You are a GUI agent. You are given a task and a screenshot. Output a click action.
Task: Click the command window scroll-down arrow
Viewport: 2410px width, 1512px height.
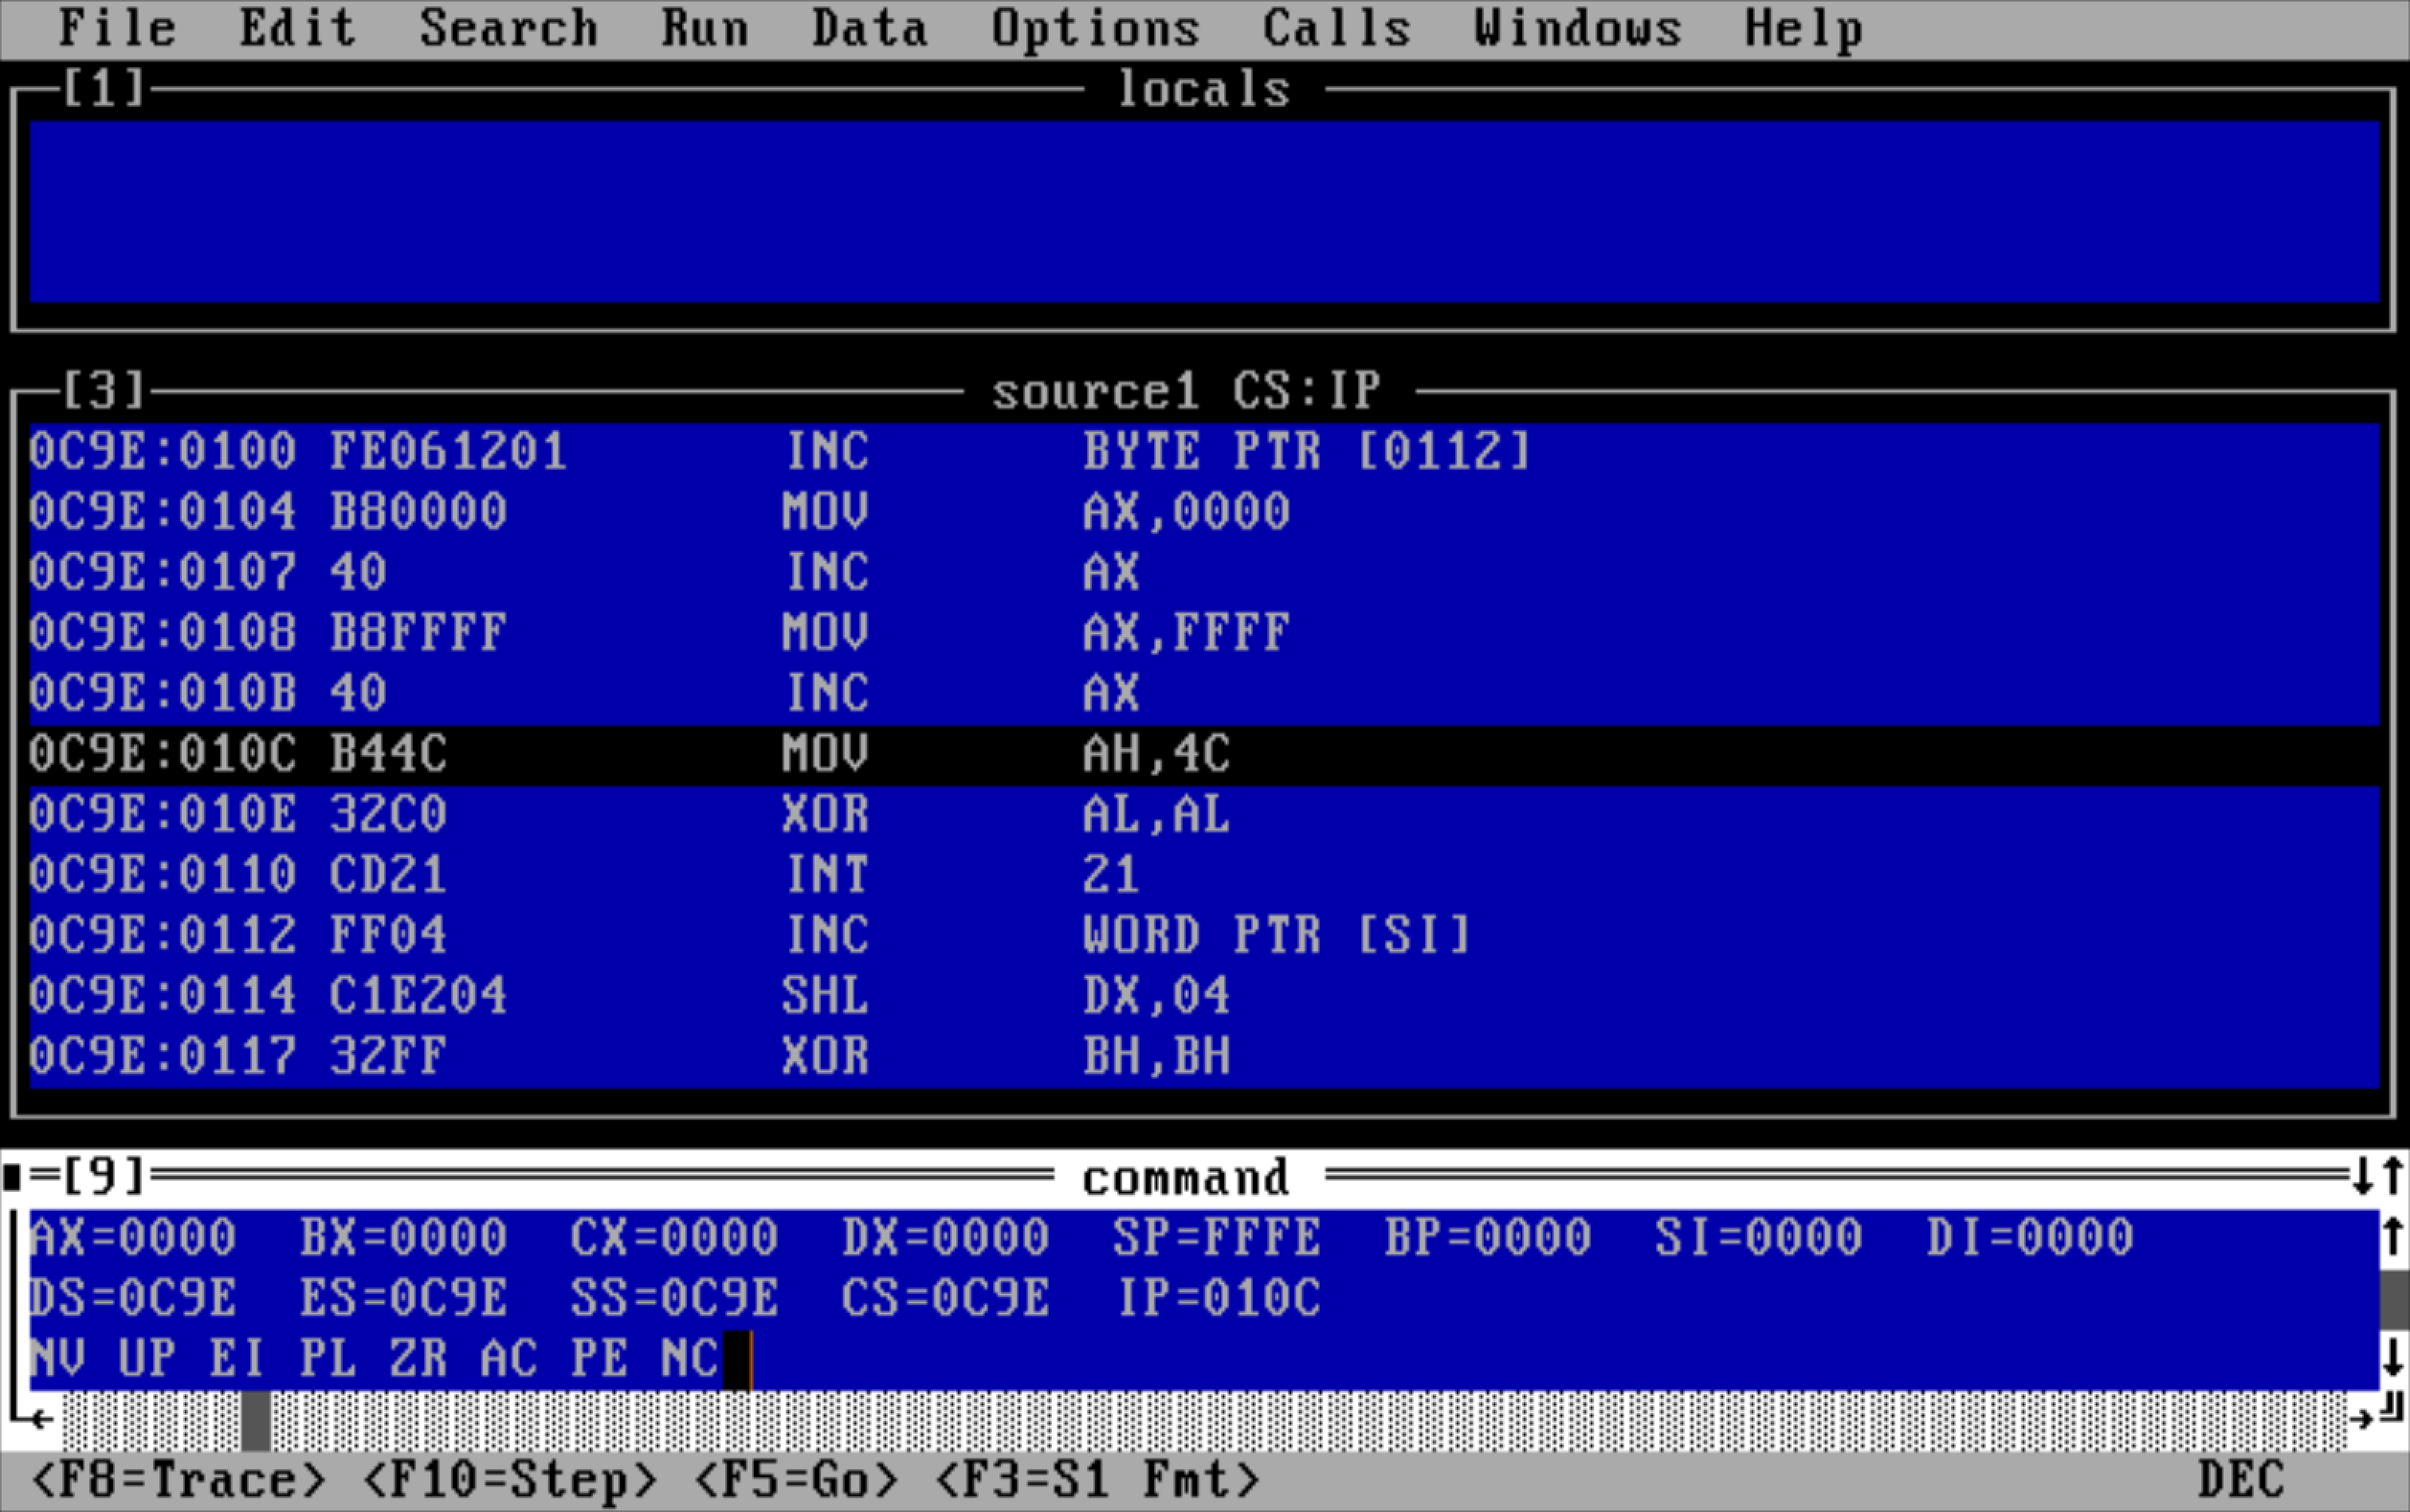click(2393, 1358)
